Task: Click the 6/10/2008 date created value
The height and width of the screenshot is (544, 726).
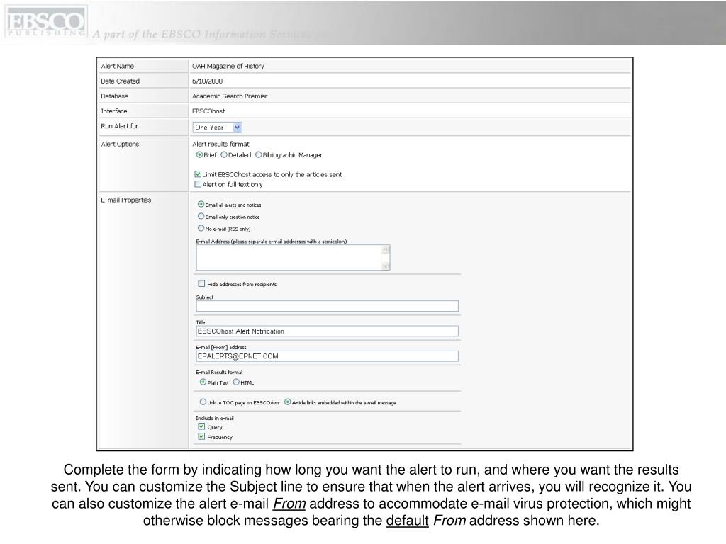Action: 208,81
